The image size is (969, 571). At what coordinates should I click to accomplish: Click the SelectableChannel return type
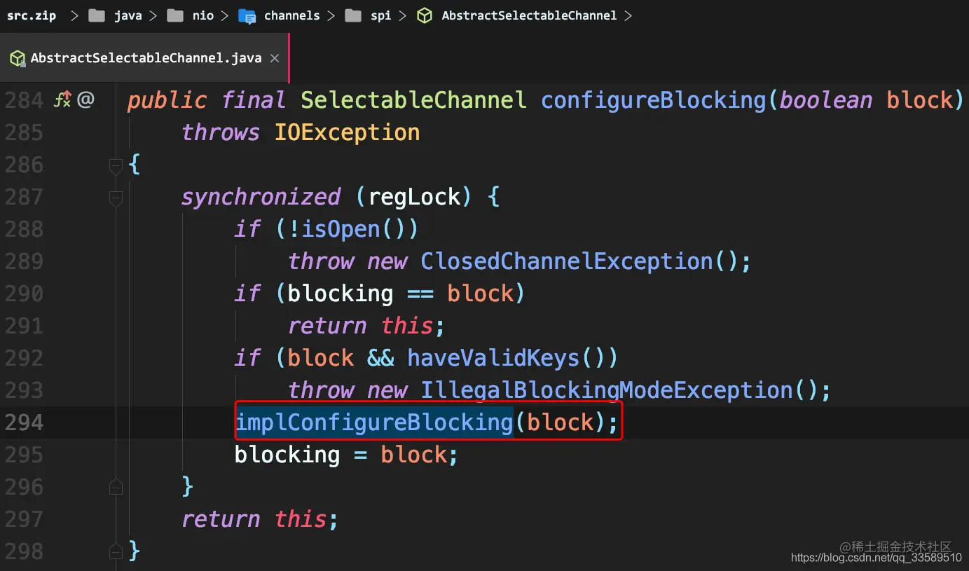point(413,100)
